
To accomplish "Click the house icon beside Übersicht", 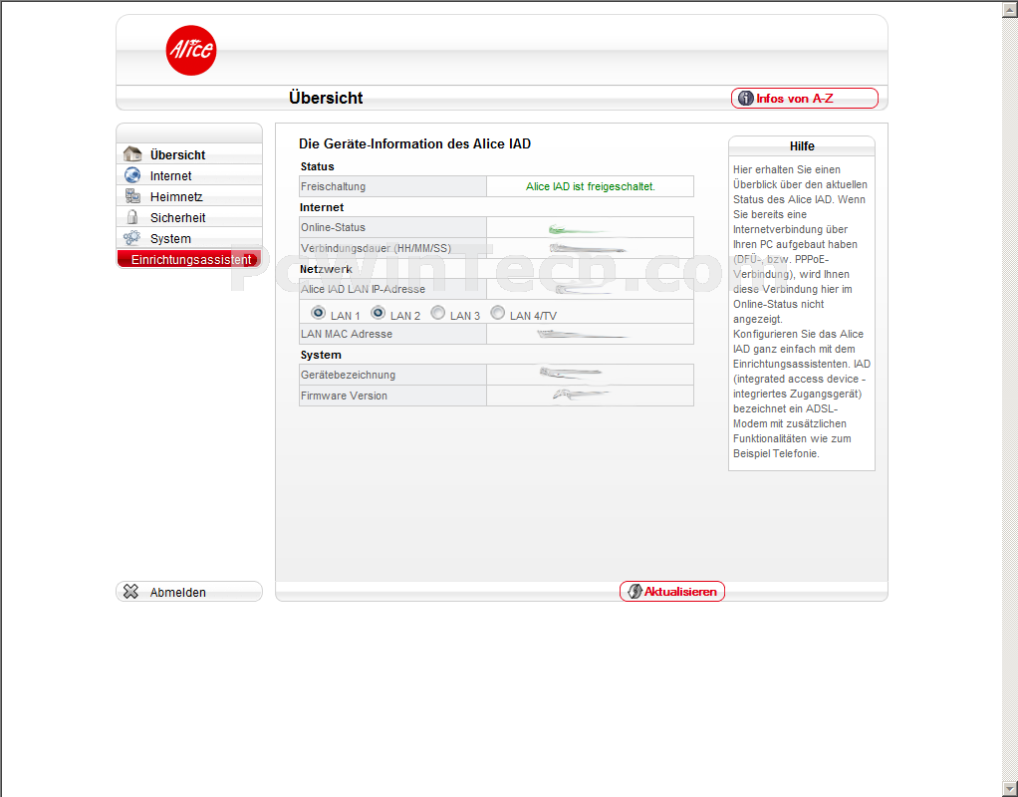I will [132, 154].
